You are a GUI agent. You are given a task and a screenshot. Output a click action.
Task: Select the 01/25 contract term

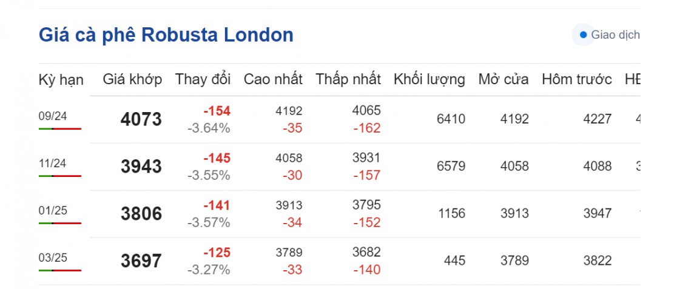(53, 210)
